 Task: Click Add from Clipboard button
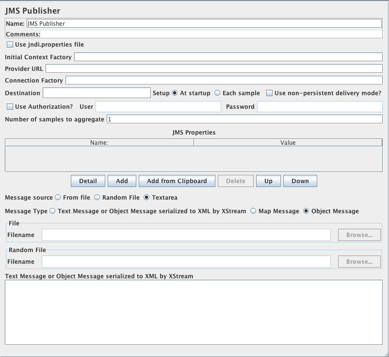[177, 181]
